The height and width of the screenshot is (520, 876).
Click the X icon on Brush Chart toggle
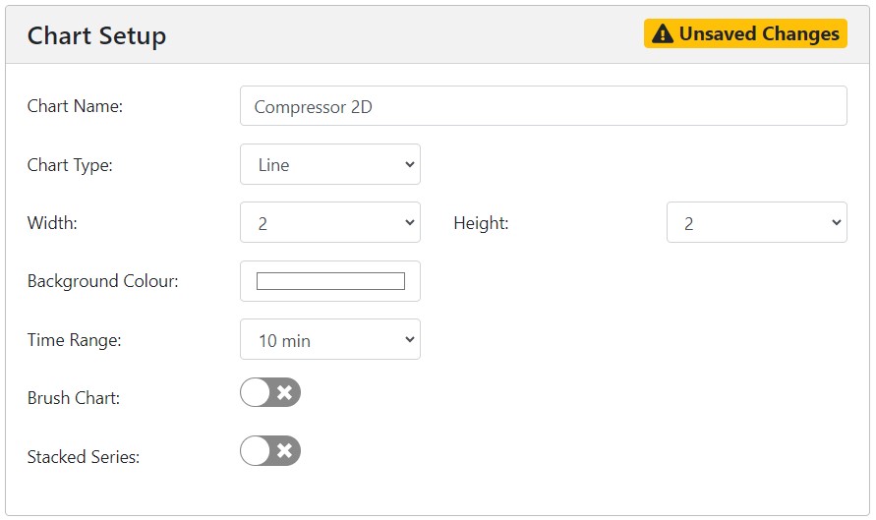[x=284, y=392]
